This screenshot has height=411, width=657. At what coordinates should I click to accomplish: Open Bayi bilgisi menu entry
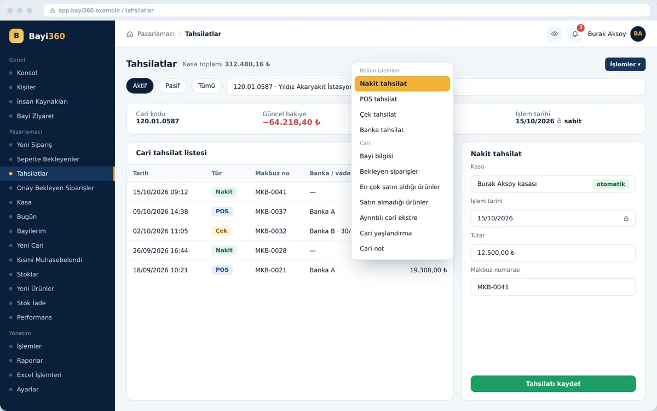[402, 156]
